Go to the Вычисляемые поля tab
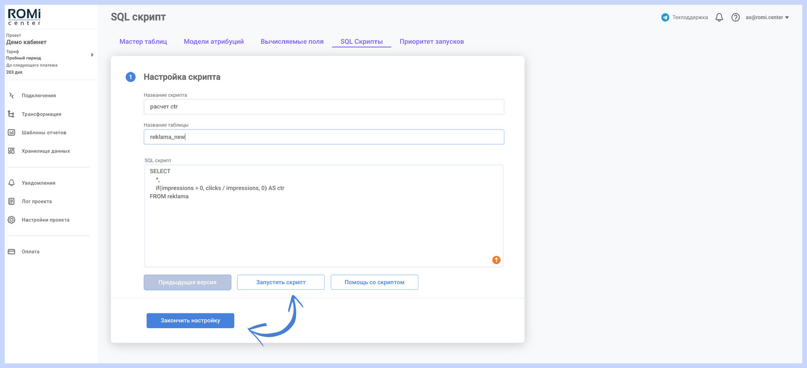The height and width of the screenshot is (368, 807). (x=292, y=42)
